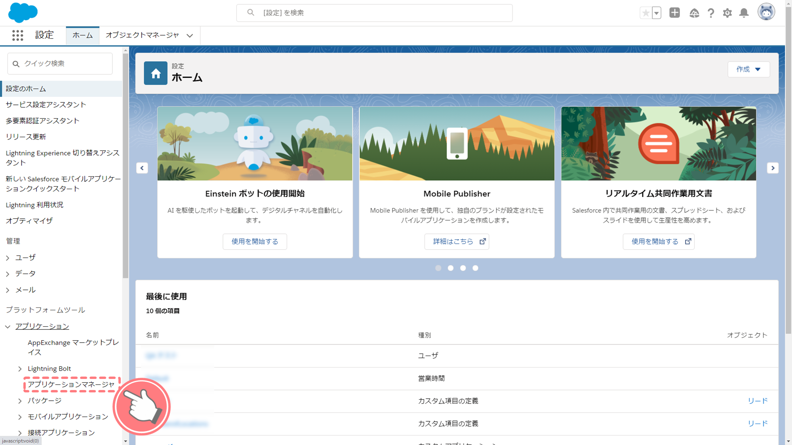
Task: Click the オブジェクト column header
Action: pyautogui.click(x=747, y=335)
